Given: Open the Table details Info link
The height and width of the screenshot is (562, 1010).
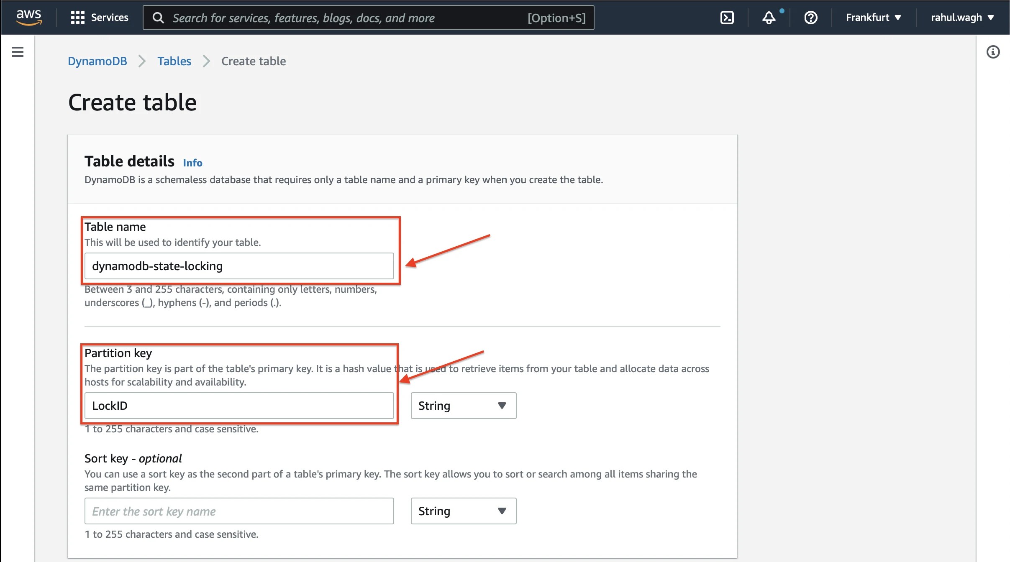Looking at the screenshot, I should [192, 163].
